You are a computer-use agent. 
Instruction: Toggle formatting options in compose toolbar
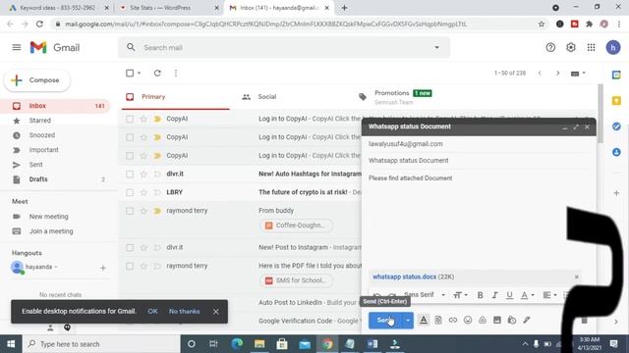424,320
